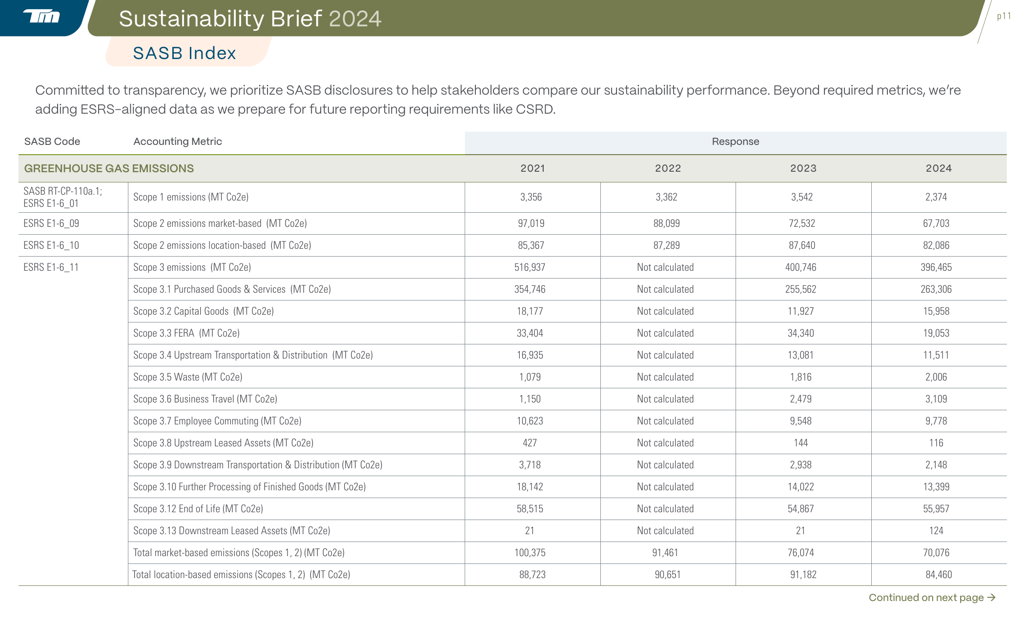Viewport: 1025px width, 622px height.
Task: Click page number 'p11'
Action: pos(1004,16)
